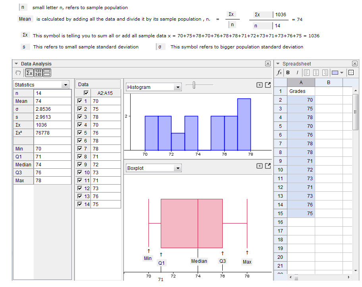Apply bold formatting in the Spreadsheet toolbar

pos(287,73)
